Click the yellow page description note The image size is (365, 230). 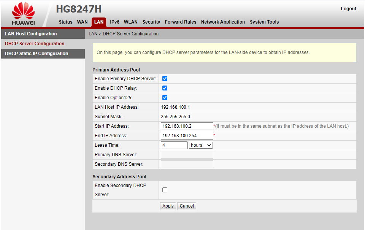click(224, 52)
